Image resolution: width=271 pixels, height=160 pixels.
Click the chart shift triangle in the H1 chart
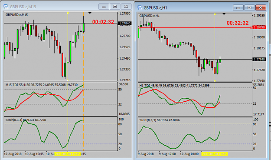pyautogui.click(x=224, y=14)
